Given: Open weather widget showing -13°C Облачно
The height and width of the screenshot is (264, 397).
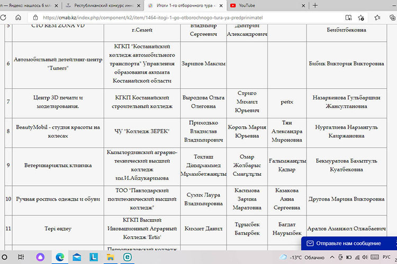Looking at the screenshot, I should (302, 258).
